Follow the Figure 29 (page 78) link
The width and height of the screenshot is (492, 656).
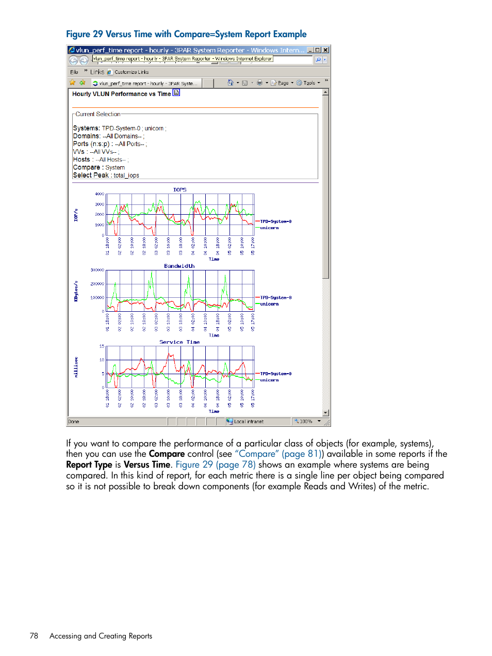(216, 465)
